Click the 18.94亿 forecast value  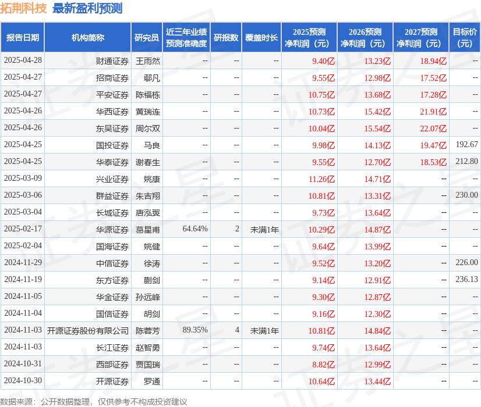tap(433, 61)
